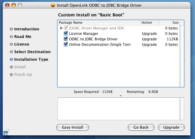Click the Upgrade button to proceed

pyautogui.click(x=171, y=127)
